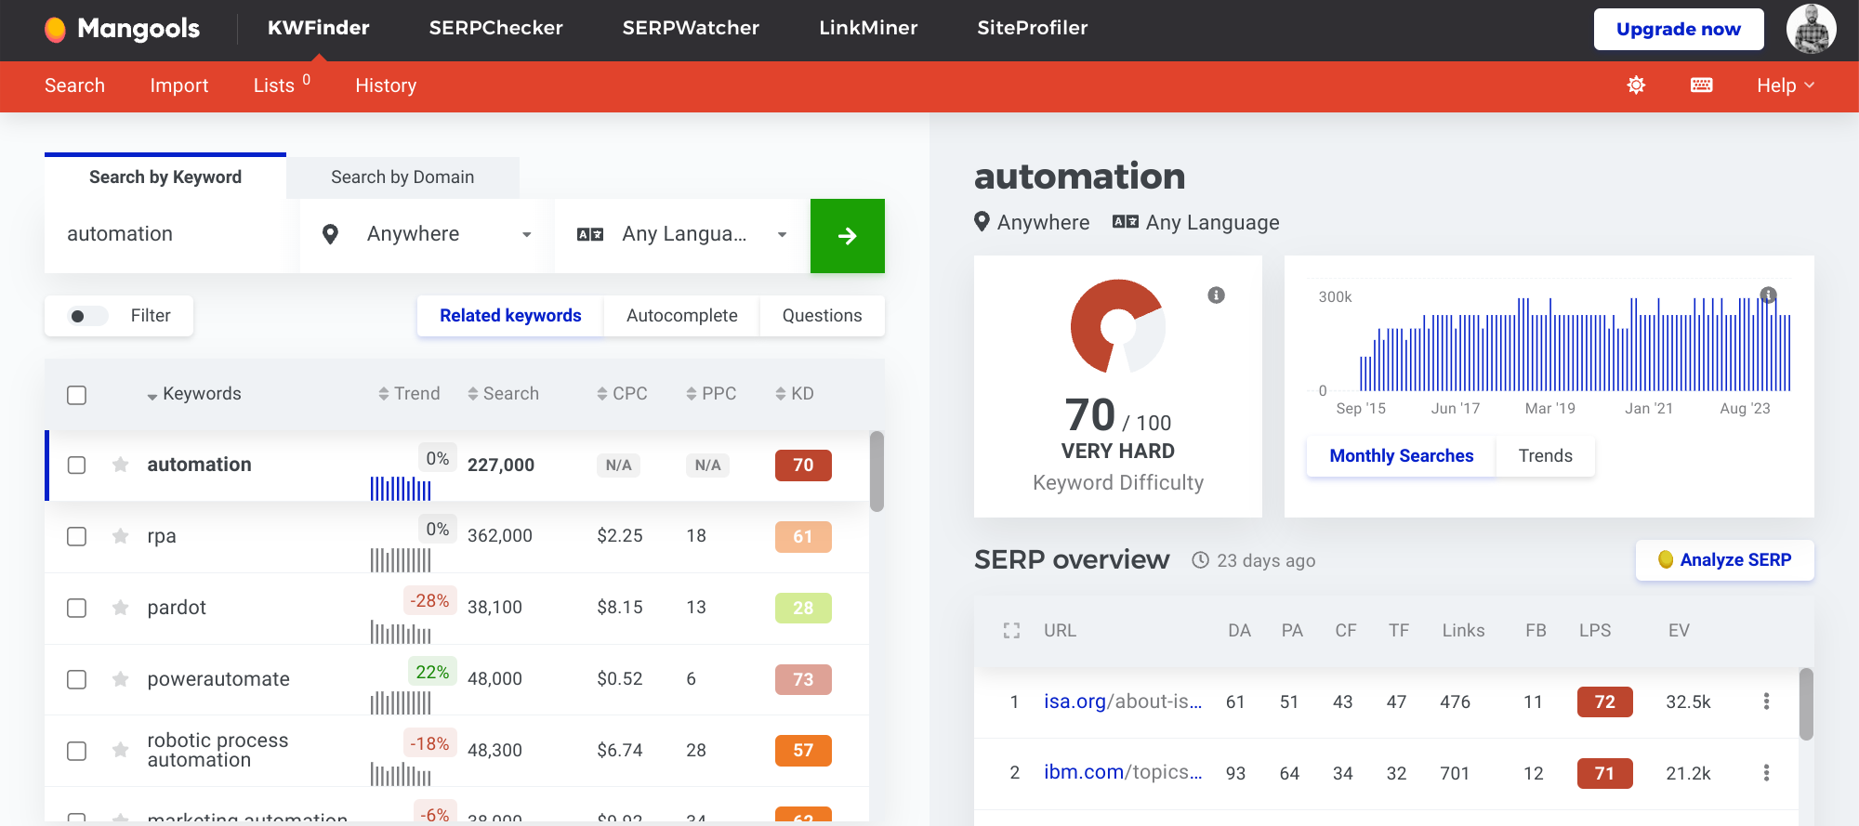The height and width of the screenshot is (826, 1859).
Task: Star the robotic process automation keyword
Action: (x=120, y=750)
